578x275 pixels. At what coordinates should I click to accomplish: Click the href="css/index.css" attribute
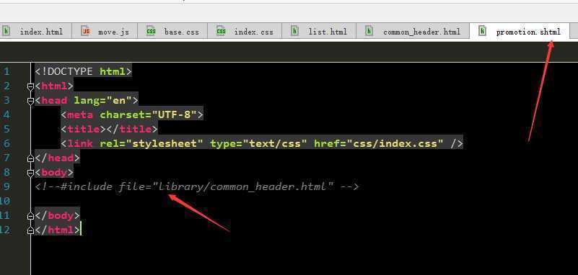(x=379, y=143)
